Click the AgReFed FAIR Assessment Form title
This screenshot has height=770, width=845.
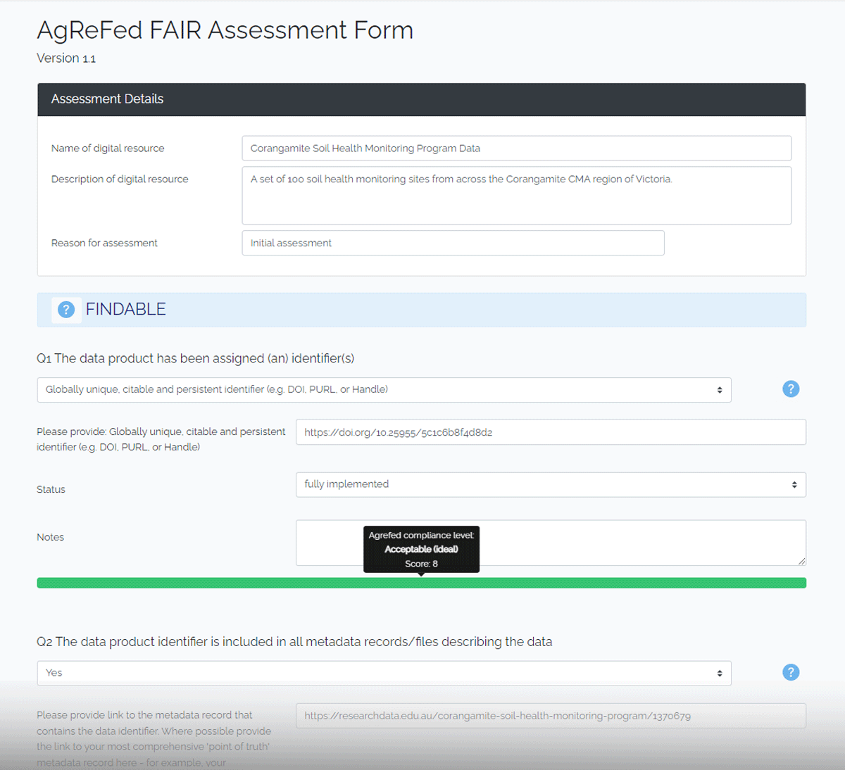tap(225, 30)
